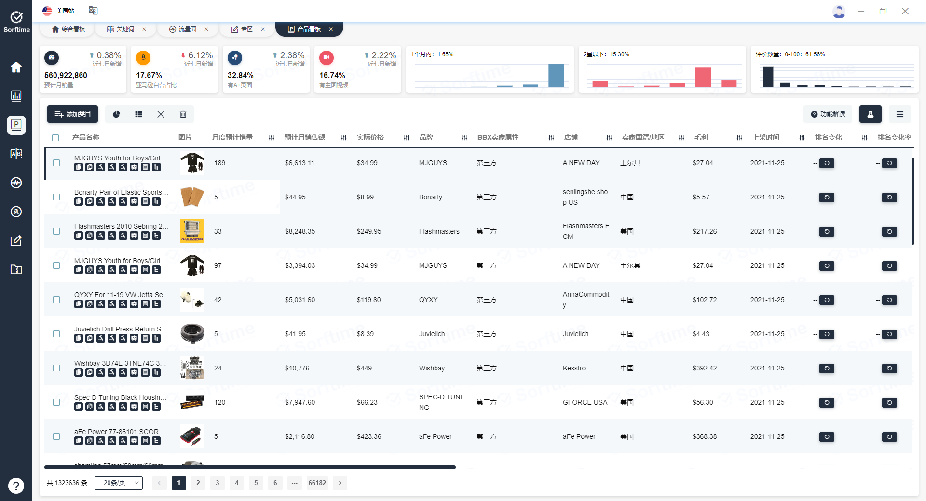This screenshot has width=926, height=501.
Task: Click the 添加类目 button
Action: click(x=72, y=114)
